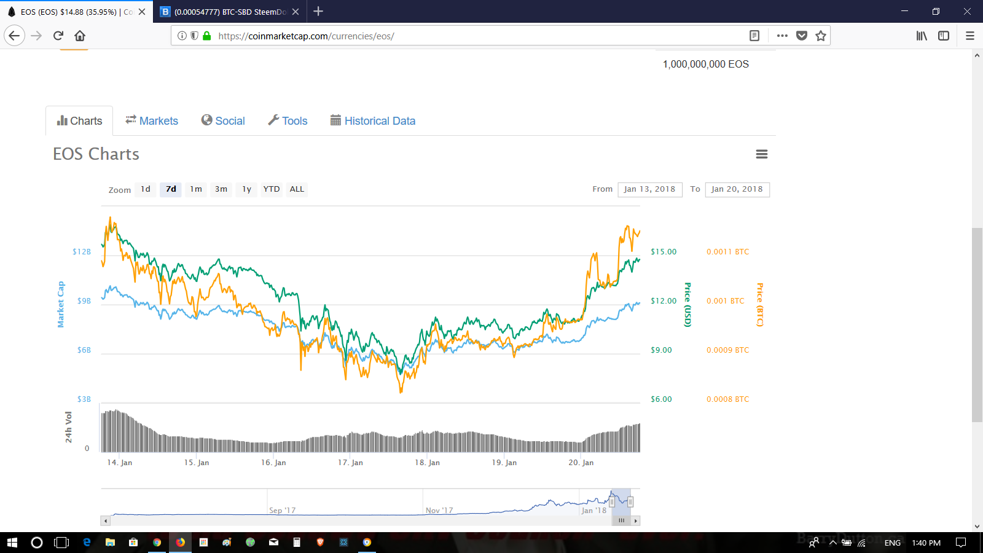Open the chart context menu hamburger icon
The image size is (983, 553).
(x=762, y=154)
